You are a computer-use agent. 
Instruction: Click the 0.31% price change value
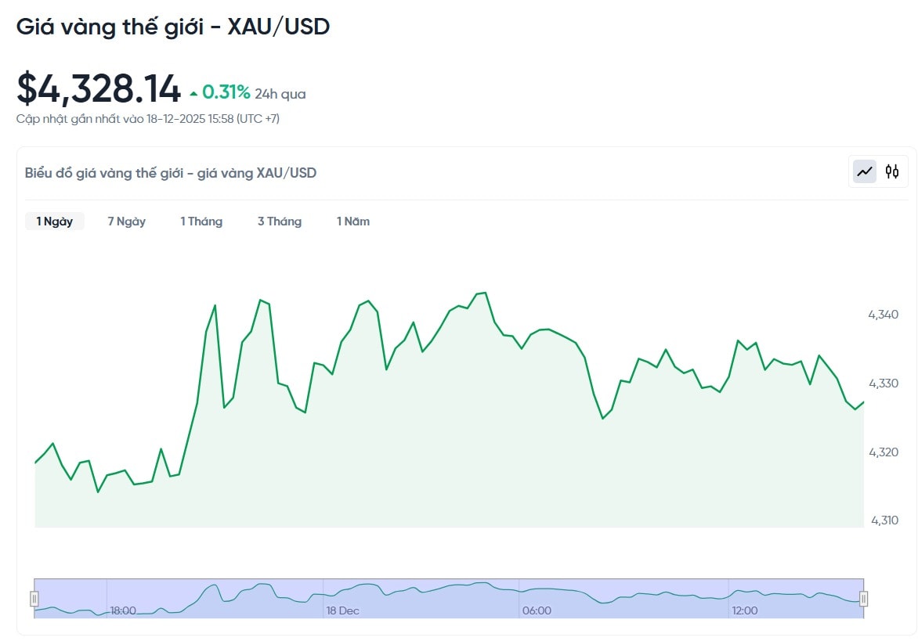pyautogui.click(x=226, y=93)
